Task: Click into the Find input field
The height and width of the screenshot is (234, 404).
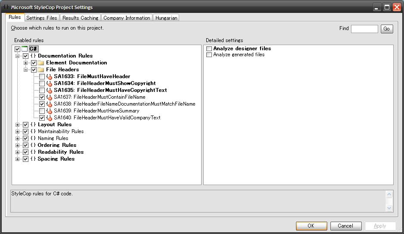Action: 364,29
